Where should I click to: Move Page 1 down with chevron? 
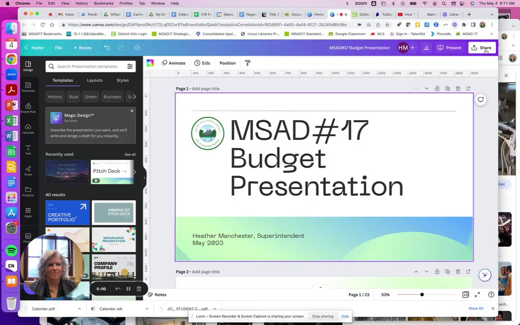pyautogui.click(x=427, y=88)
